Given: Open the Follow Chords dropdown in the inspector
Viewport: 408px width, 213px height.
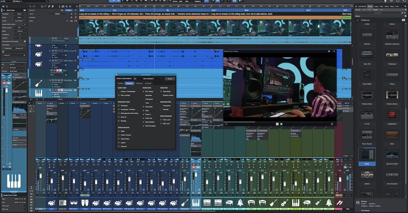Looking at the screenshot, I should (x=20, y=27).
